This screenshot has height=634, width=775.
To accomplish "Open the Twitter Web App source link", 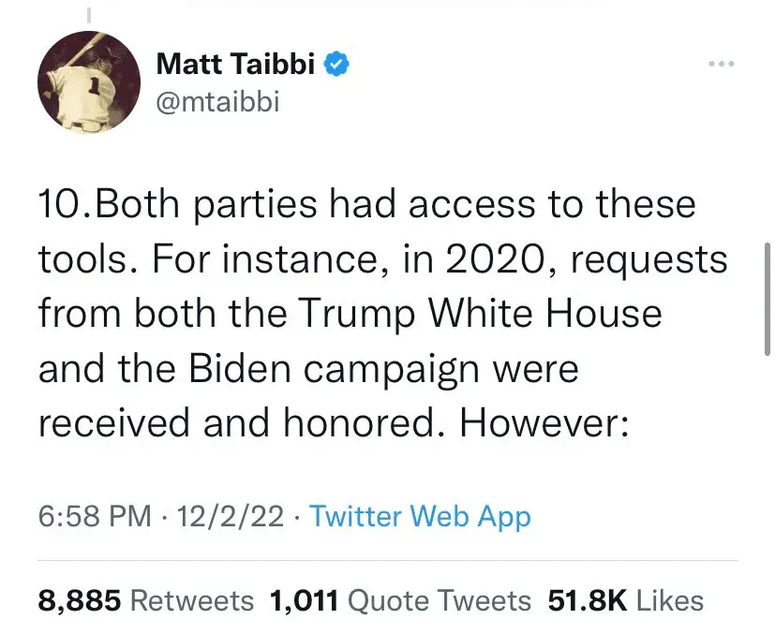I will tap(420, 516).
